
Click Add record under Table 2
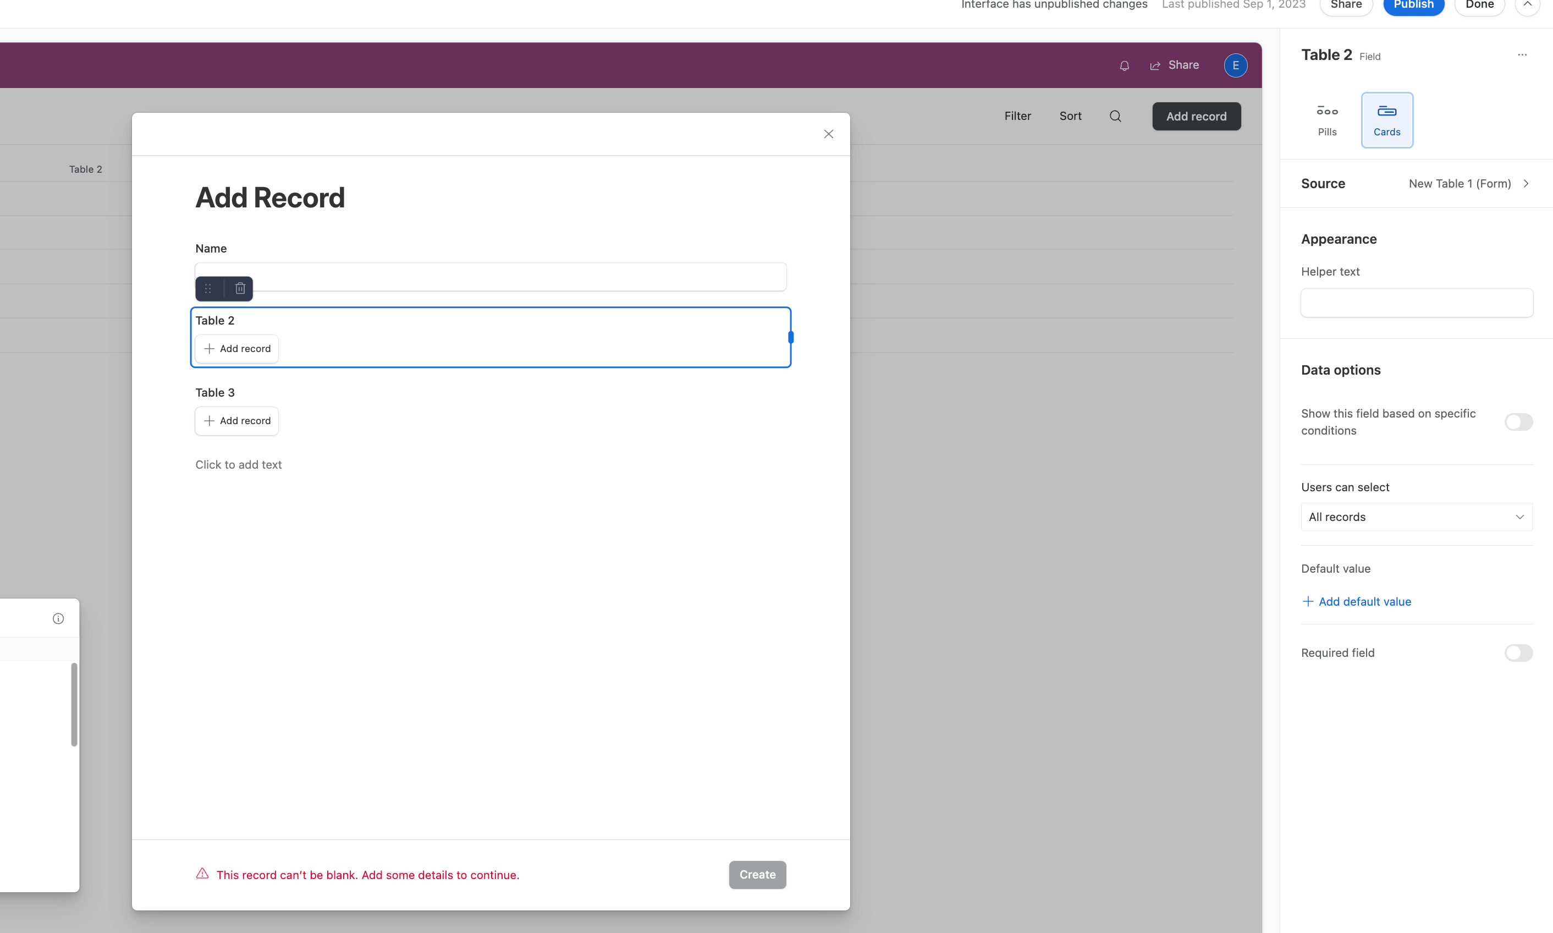click(x=237, y=349)
